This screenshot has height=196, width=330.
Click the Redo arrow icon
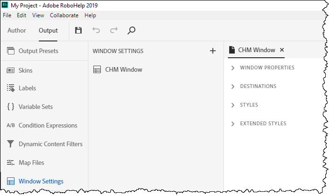coord(114,31)
